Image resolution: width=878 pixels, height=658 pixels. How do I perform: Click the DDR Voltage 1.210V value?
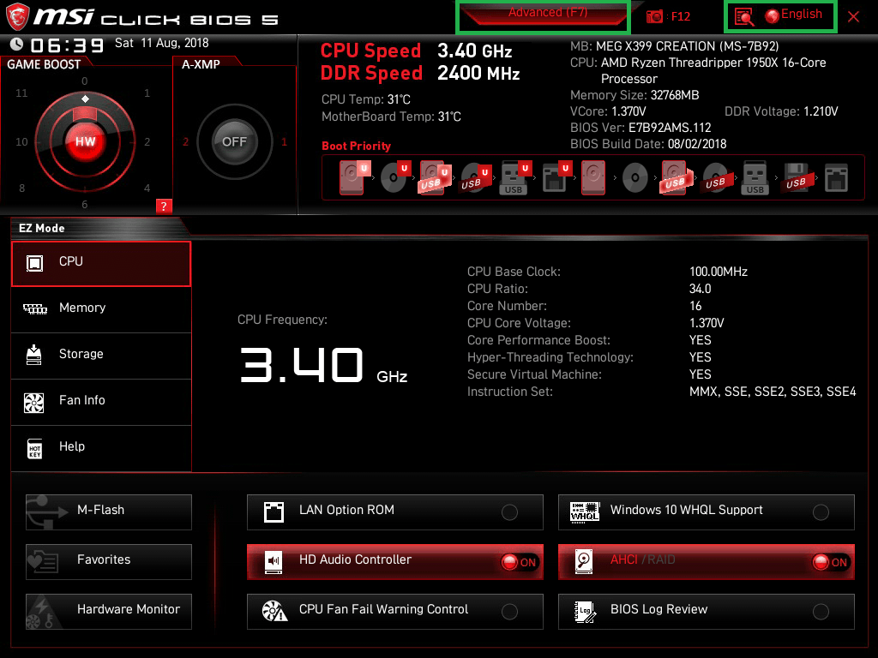click(x=821, y=111)
